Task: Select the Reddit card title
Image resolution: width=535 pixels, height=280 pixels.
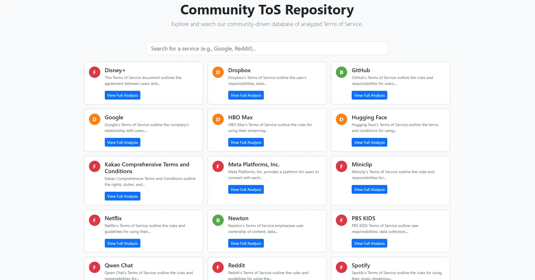Action: [236, 265]
